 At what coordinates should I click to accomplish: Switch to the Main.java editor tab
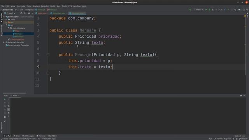click(x=41, y=13)
